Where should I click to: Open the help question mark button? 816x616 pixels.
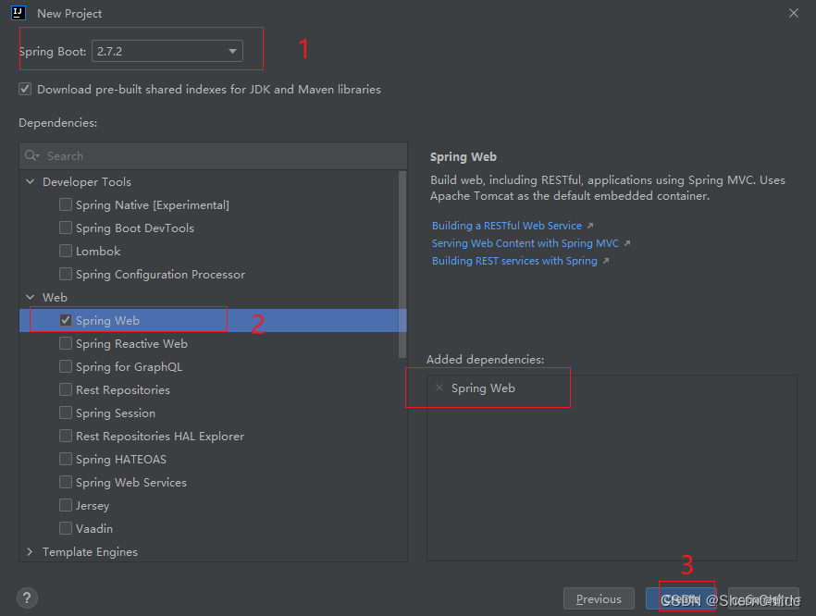[x=27, y=598]
